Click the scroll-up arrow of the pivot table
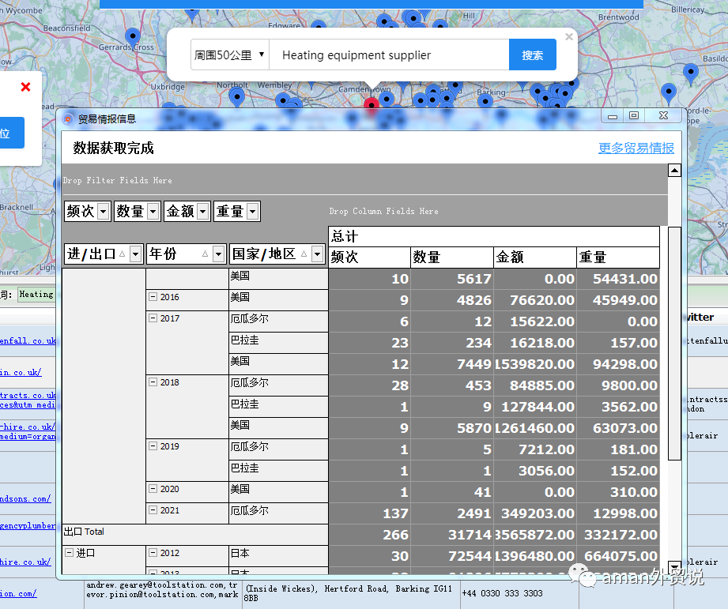The width and height of the screenshot is (728, 609). click(x=674, y=171)
